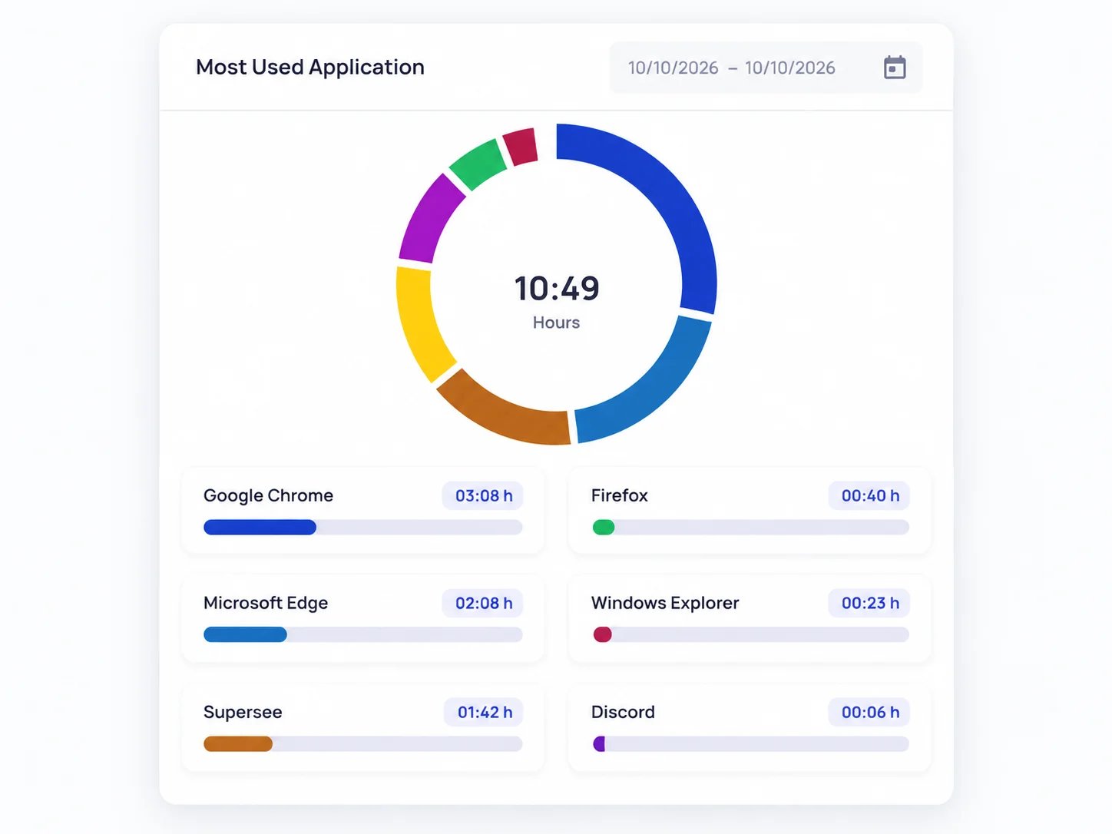Click the 00:23 h time badge
The image size is (1112, 834).
[x=869, y=603]
